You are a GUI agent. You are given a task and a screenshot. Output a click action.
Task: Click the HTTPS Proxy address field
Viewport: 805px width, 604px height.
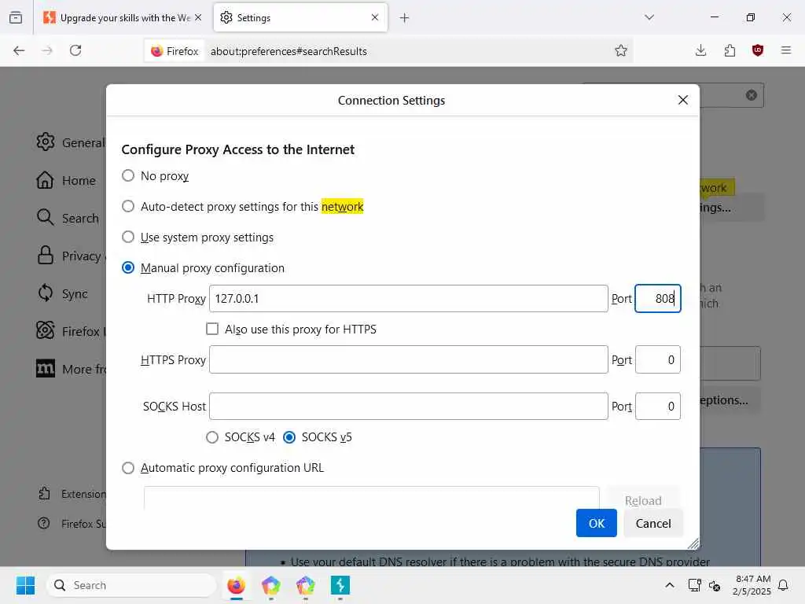408,359
